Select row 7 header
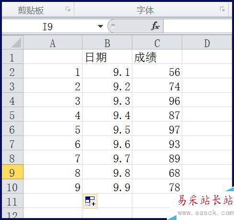This screenshot has width=234, height=220. [x=13, y=143]
